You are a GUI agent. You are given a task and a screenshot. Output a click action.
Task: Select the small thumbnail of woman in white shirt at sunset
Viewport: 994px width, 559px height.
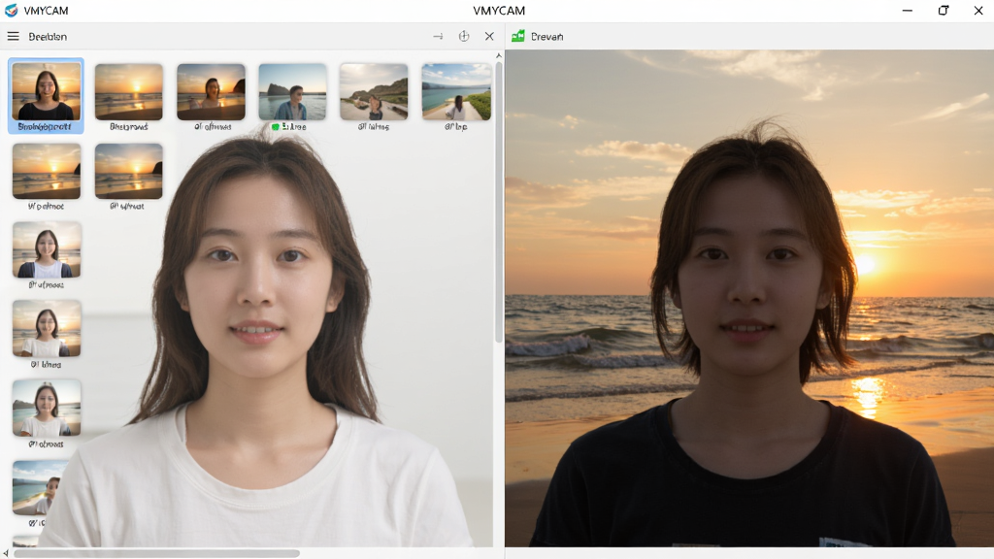[x=47, y=328]
